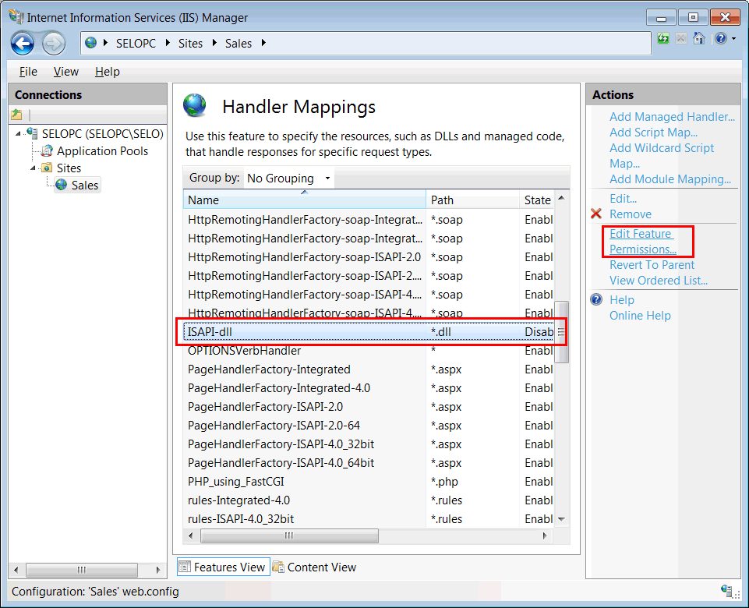
Task: Click the globe icon in address bar
Action: coord(90,43)
